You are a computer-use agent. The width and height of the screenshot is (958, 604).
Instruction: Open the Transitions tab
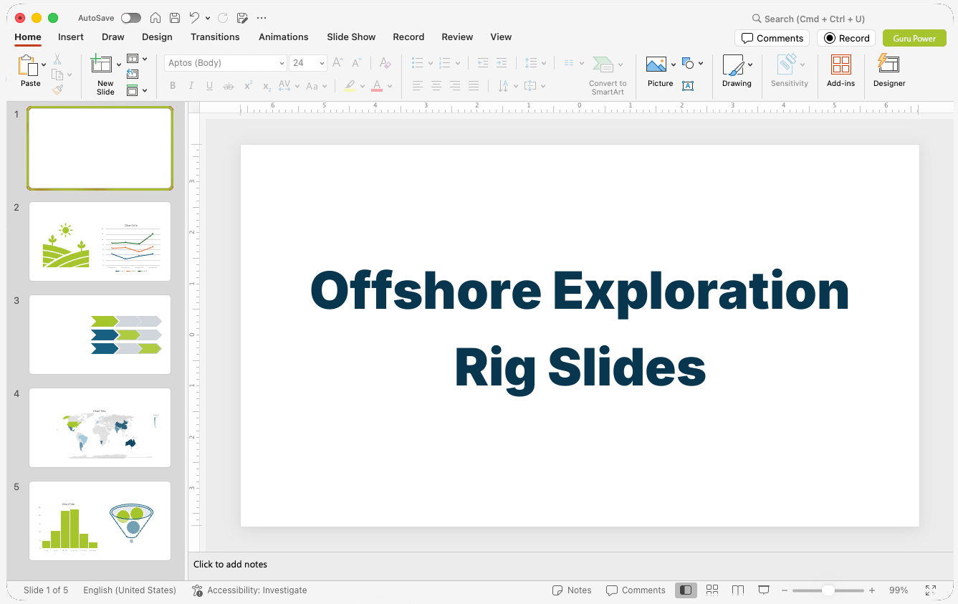click(x=215, y=37)
